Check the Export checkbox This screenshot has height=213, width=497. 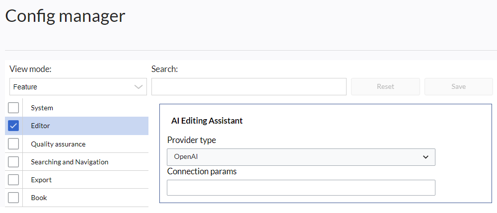[13, 180]
